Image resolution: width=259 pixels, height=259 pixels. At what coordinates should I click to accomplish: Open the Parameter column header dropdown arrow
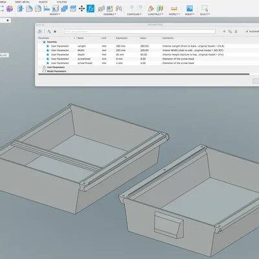tap(74, 38)
